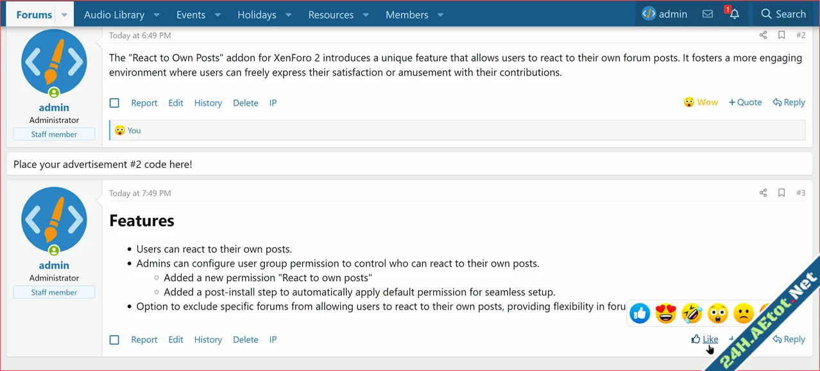Check the multi-quote checkbox on post #2
The width and height of the screenshot is (820, 371).
tap(114, 103)
